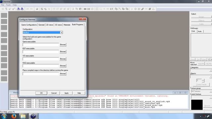Click the black current texture preview

[x=197, y=105]
